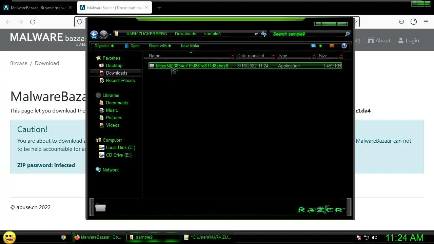434x244 pixels.
Task: Select Downloads in the address path
Action: [x=185, y=34]
